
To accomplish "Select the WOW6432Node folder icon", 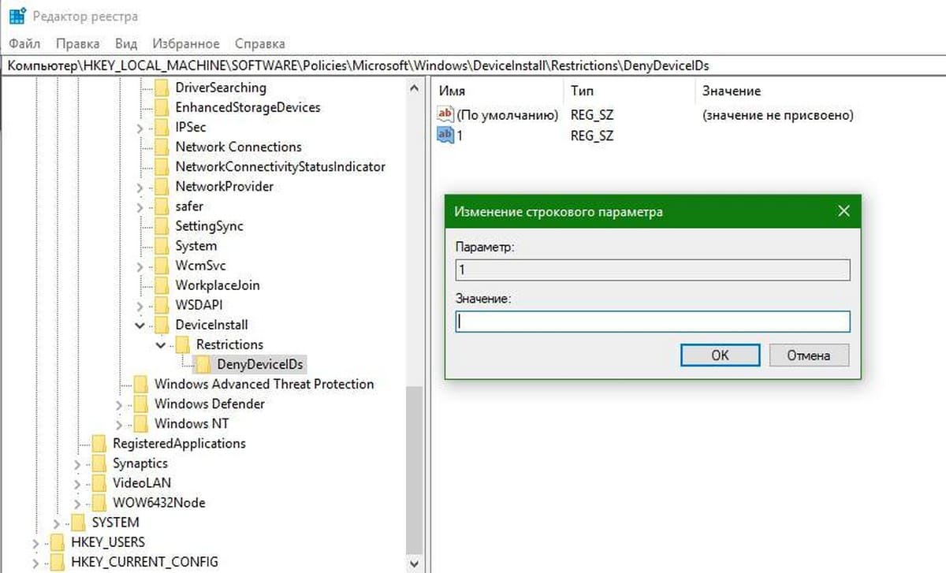I will [99, 502].
